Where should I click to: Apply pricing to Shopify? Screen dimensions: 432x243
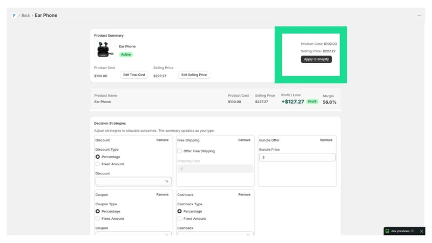click(x=316, y=59)
